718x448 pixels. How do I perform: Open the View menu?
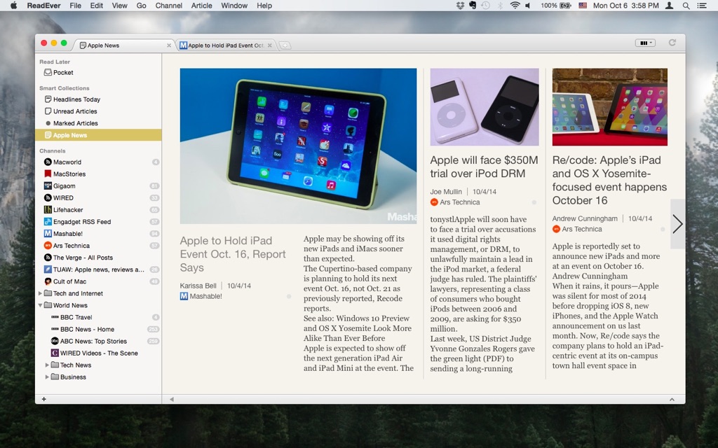[x=119, y=6]
